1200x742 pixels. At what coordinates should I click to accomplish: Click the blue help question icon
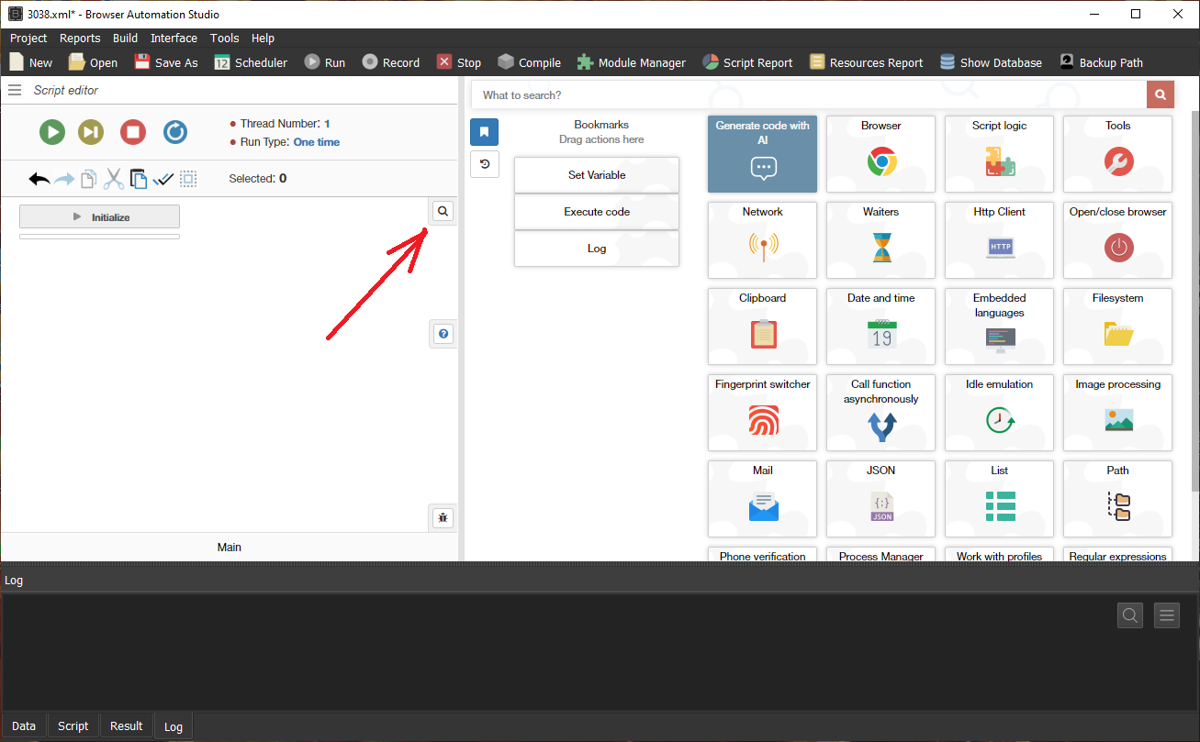tap(443, 334)
